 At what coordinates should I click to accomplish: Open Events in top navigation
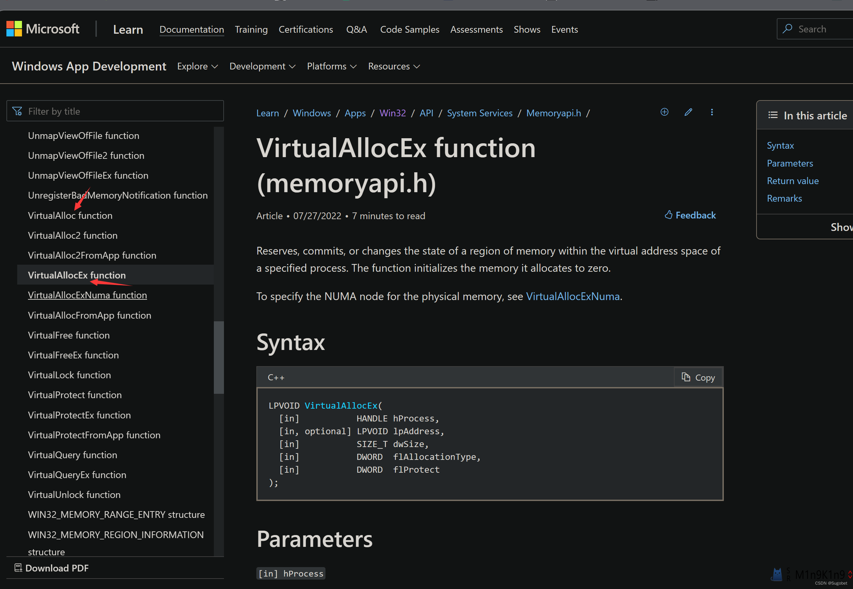point(565,30)
